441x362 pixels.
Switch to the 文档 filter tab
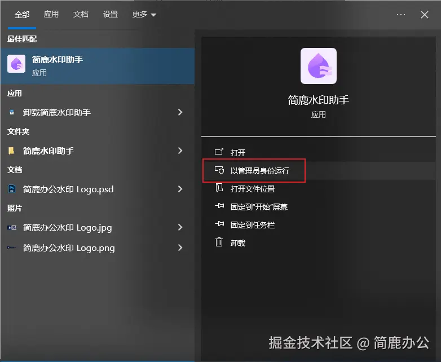click(81, 14)
